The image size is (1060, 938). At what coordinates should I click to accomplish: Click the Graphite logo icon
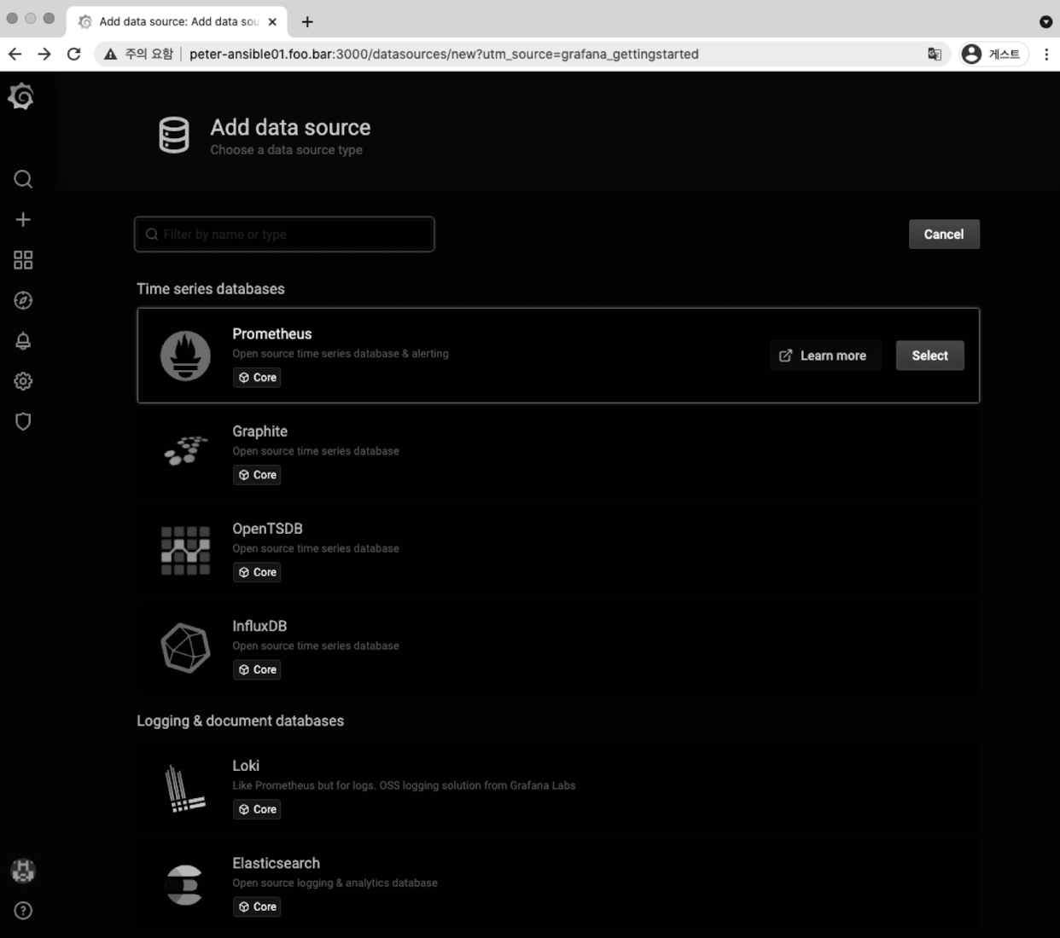point(185,451)
